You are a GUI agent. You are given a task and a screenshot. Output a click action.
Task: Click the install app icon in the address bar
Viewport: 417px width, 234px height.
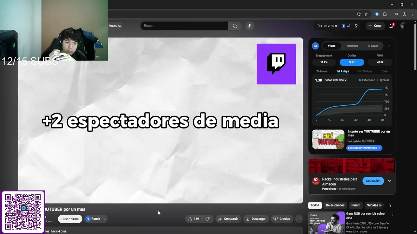[359, 14]
